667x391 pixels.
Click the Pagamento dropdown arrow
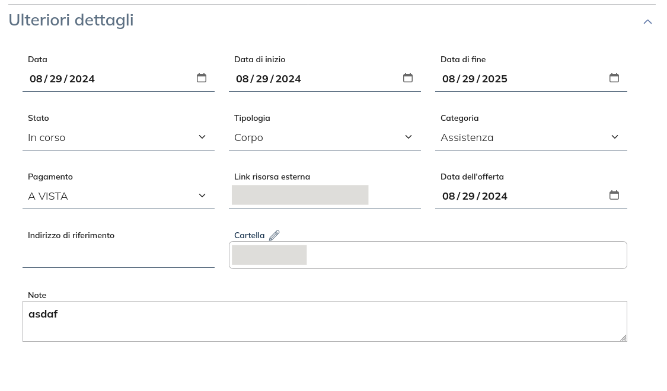click(x=202, y=195)
